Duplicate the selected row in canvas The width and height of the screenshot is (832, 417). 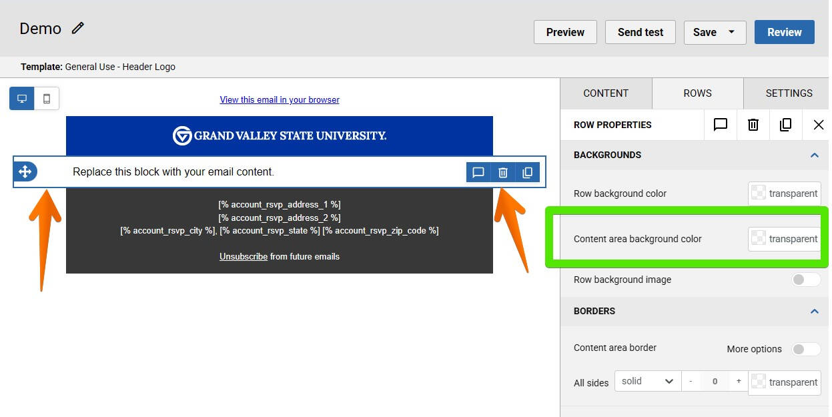(527, 173)
